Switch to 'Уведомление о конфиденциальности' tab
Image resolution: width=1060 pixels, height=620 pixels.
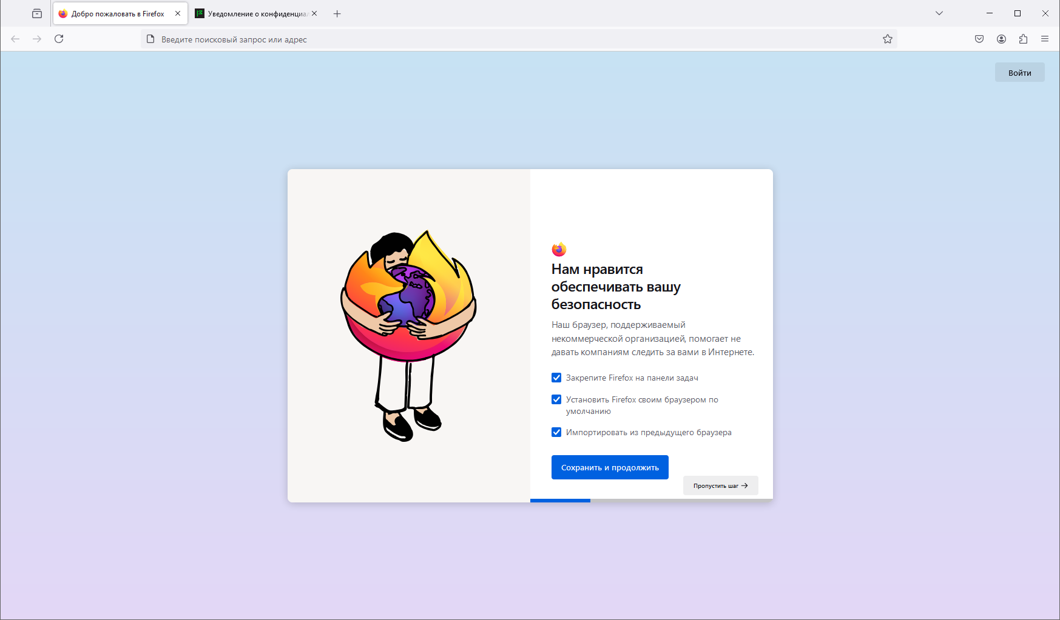coord(255,13)
